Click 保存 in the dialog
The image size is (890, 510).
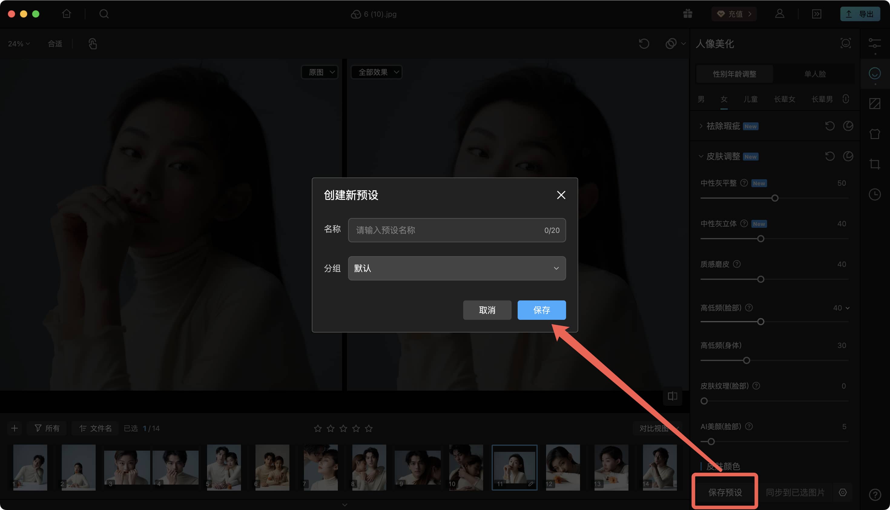click(542, 310)
